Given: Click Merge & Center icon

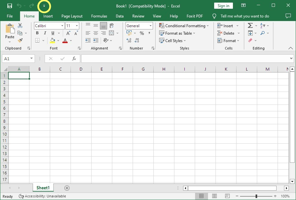Looking at the screenshot, I should [112, 33].
